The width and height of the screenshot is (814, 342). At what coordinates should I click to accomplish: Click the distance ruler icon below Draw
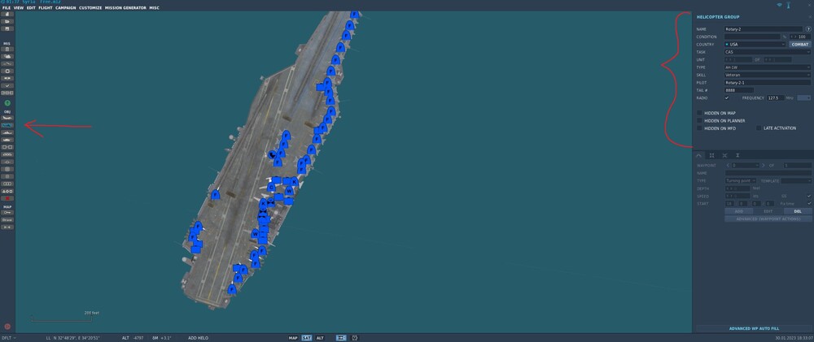(x=7, y=227)
